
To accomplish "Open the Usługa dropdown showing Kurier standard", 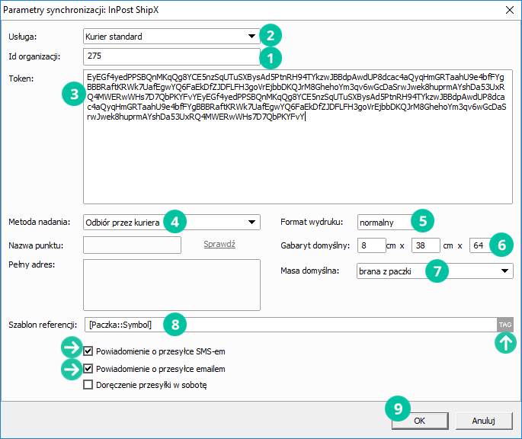I will coord(171,37).
